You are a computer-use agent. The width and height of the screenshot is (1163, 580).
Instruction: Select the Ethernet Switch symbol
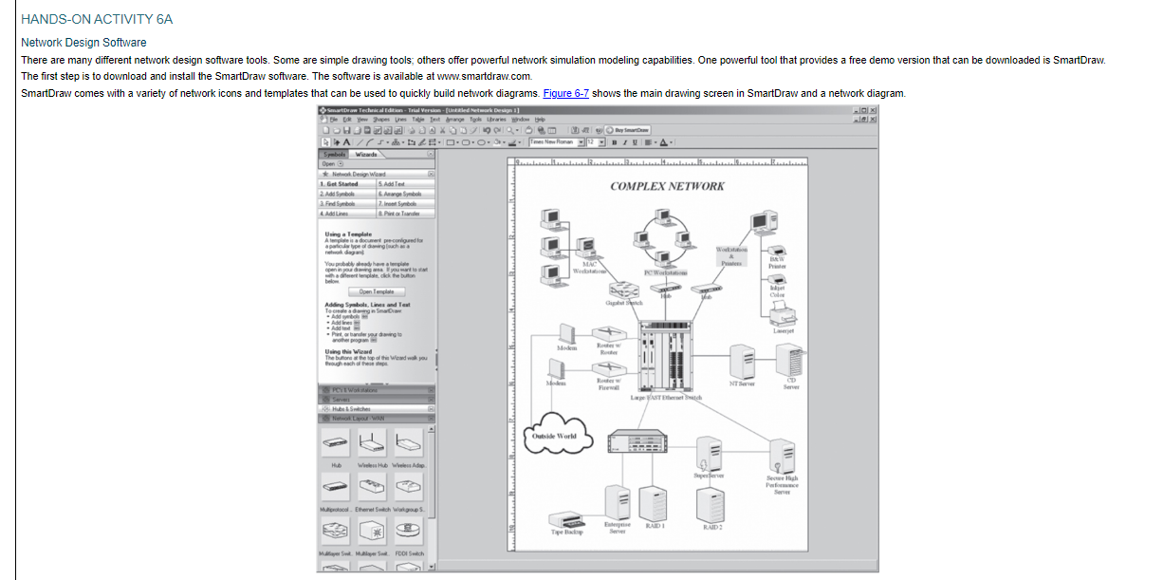pyautogui.click(x=372, y=486)
